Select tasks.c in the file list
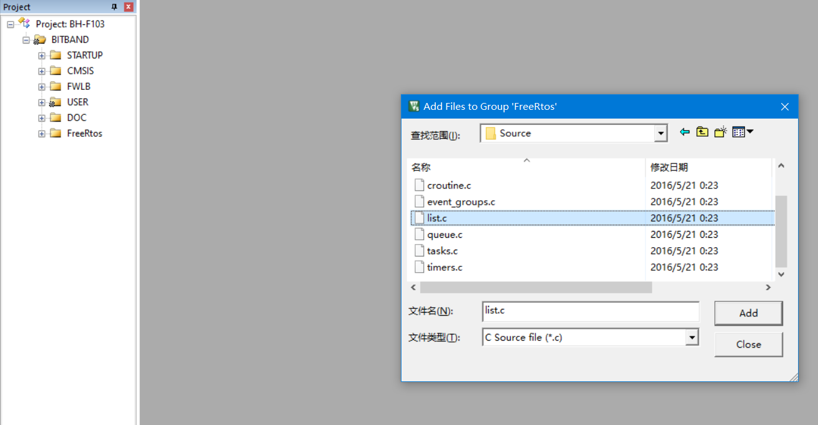 442,251
